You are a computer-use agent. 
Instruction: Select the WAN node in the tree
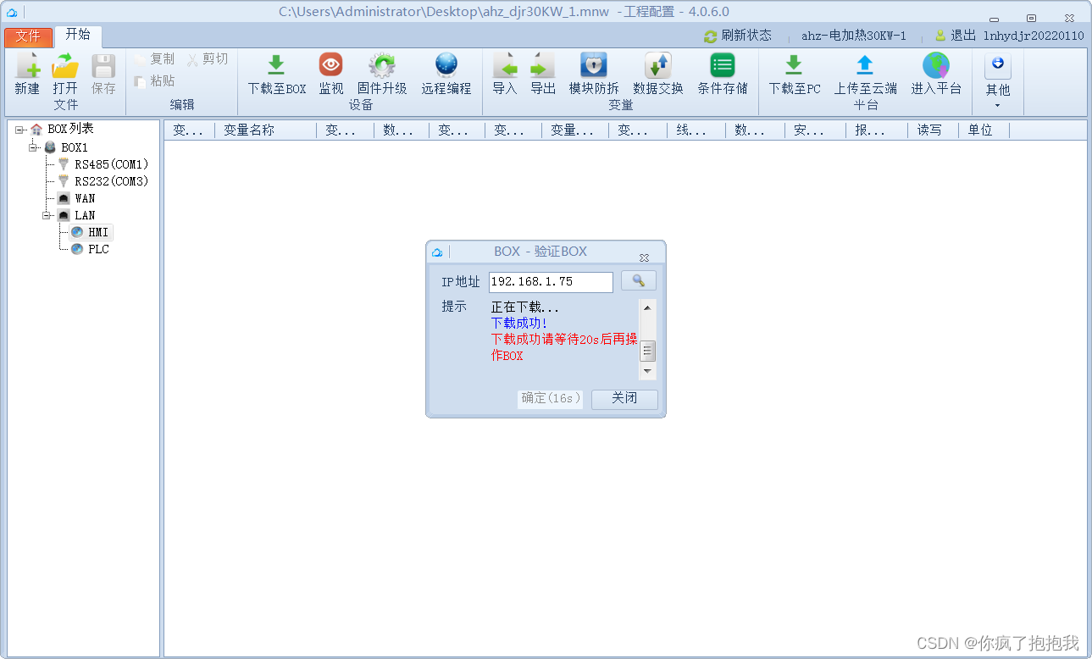85,198
